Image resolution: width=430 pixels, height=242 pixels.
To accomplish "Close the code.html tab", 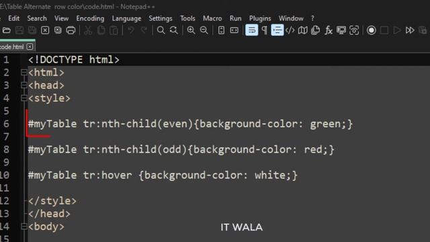I will click(30, 46).
